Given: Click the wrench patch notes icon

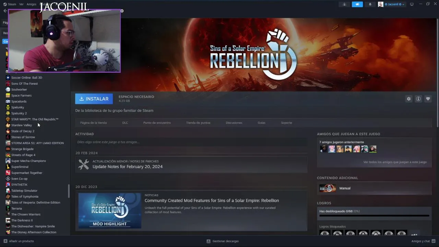Looking at the screenshot, I should tap(83, 164).
